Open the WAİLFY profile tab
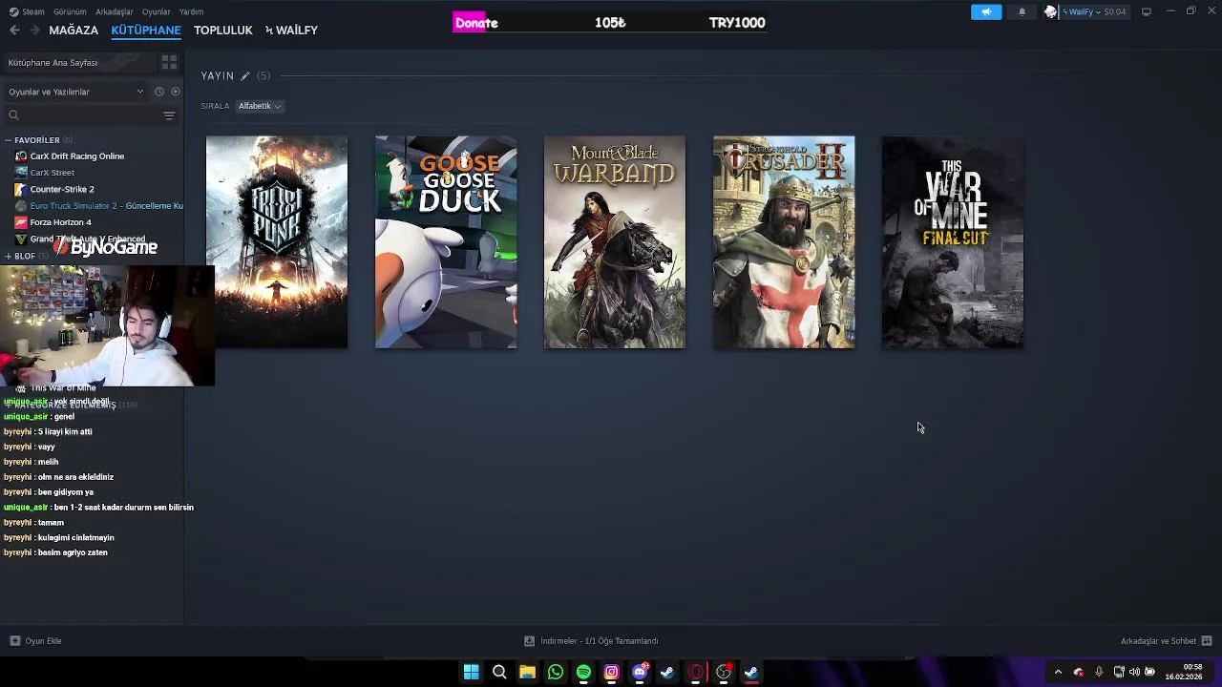The image size is (1222, 687). pos(292,31)
